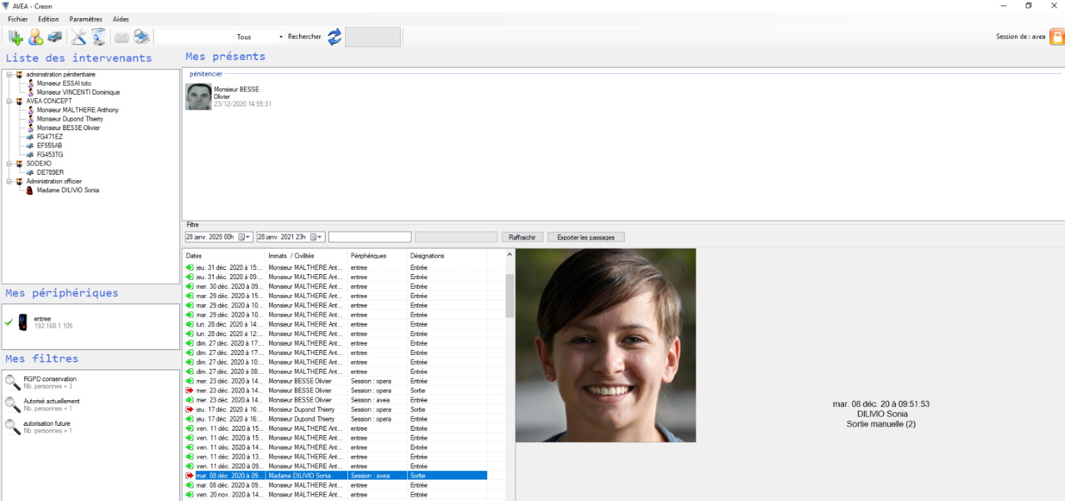Click Monsieur BESSE Olivier photo thumbnail in Mes présents
The width and height of the screenshot is (1065, 501).
(198, 97)
